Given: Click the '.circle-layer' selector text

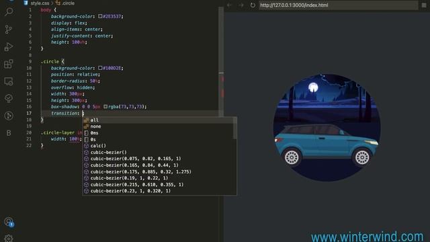Looking at the screenshot, I should click(58, 132).
